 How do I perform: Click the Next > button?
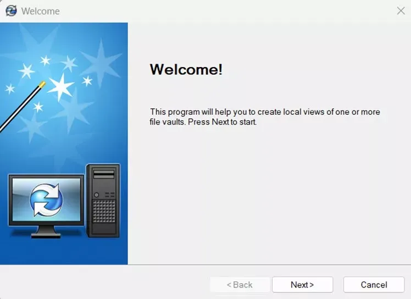303,285
